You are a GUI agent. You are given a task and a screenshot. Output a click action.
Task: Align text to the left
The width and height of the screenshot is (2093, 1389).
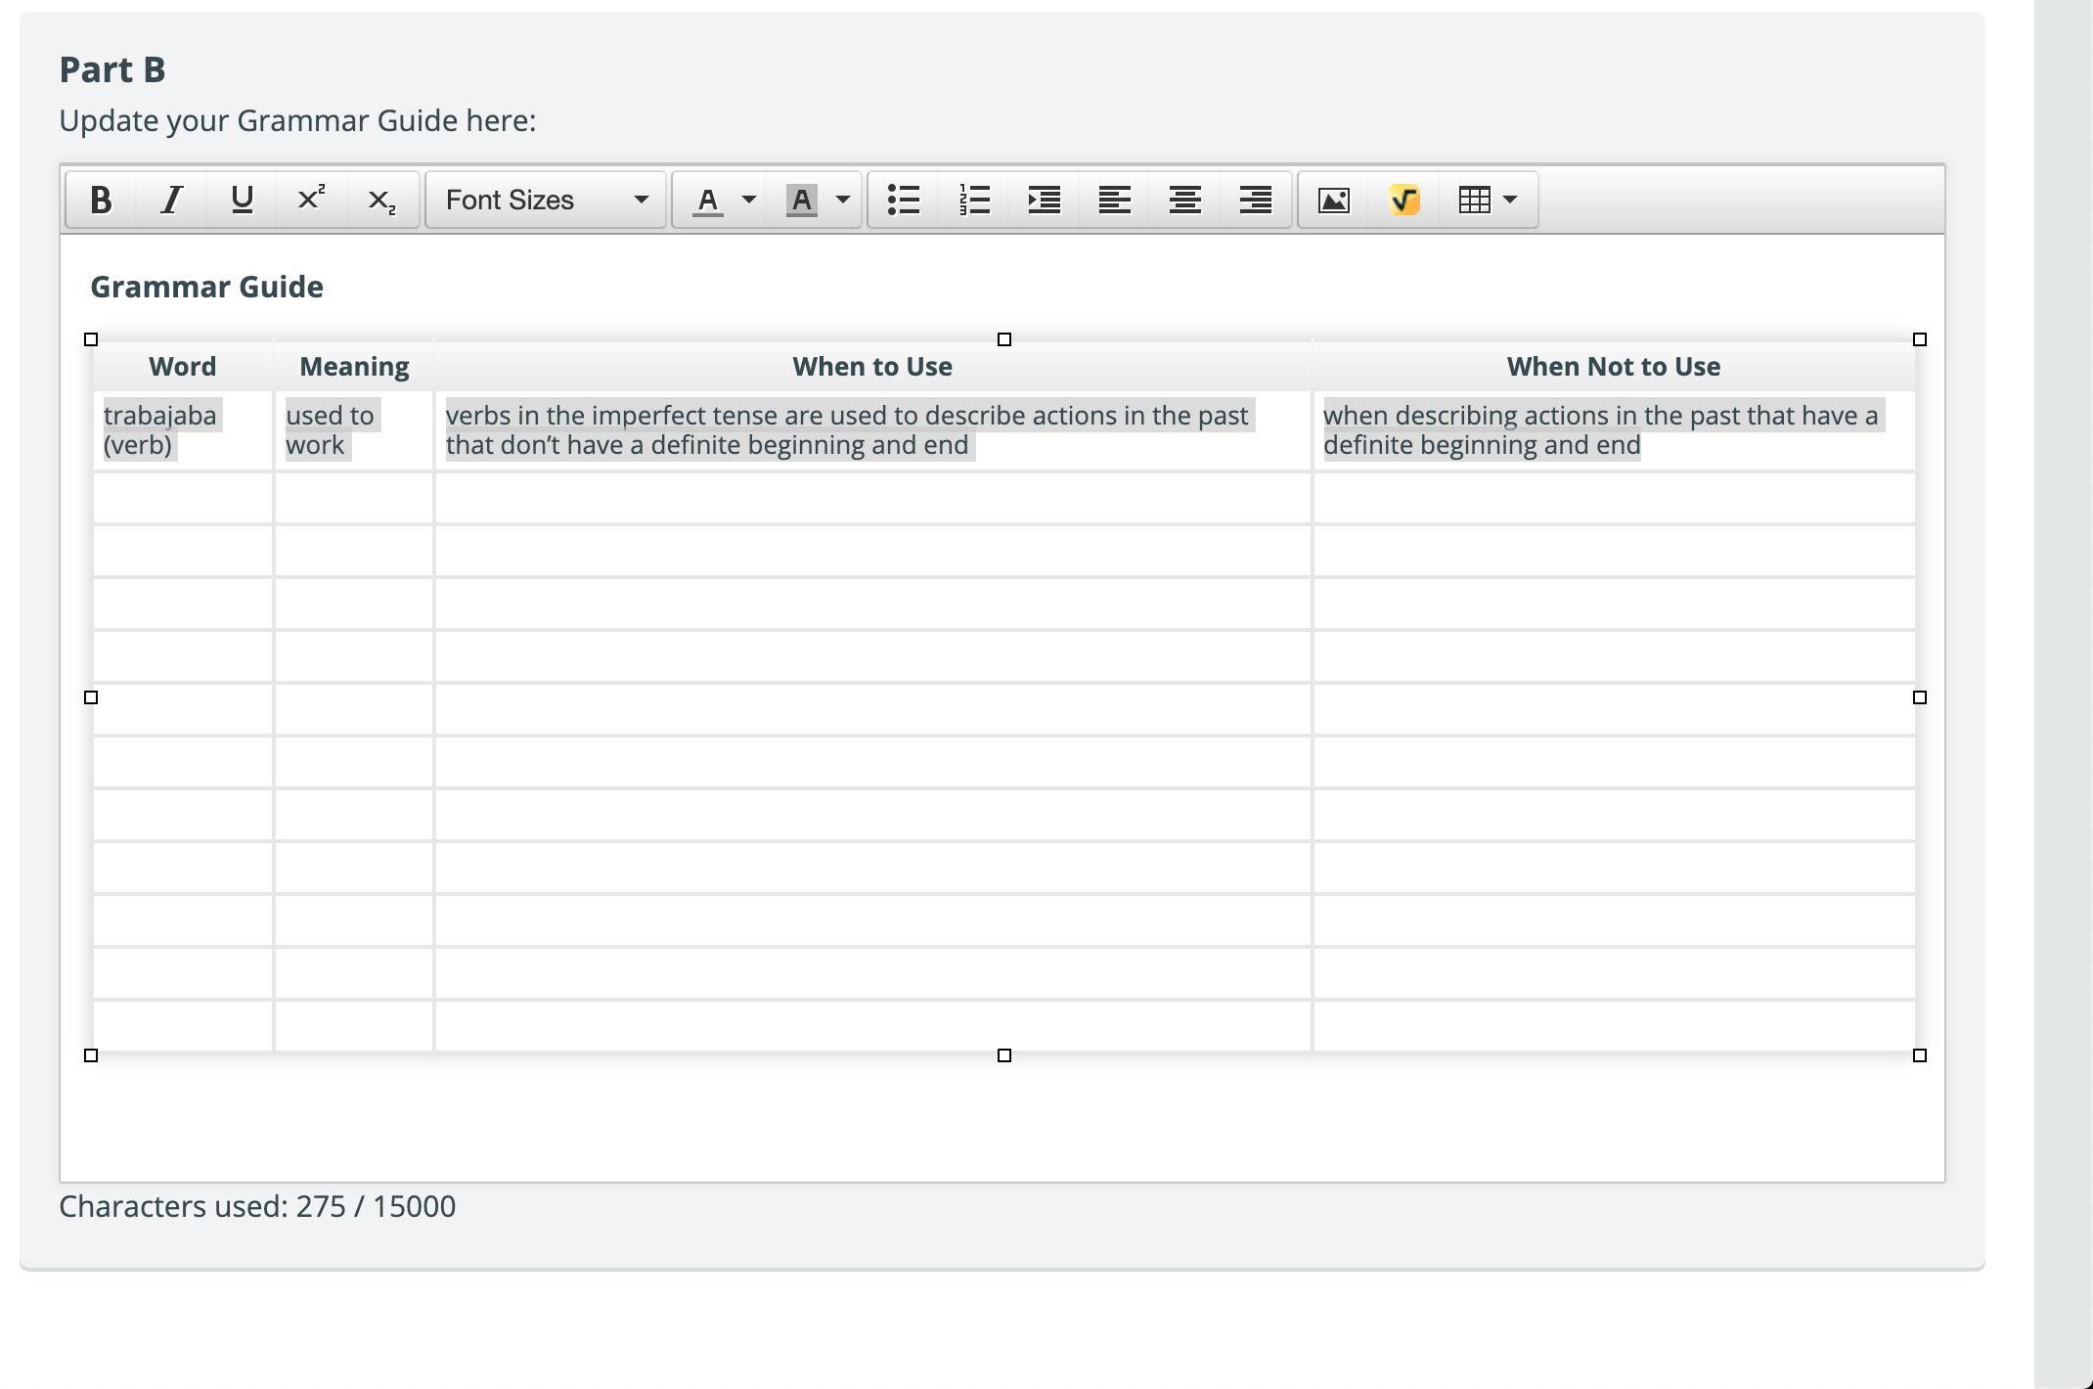tap(1115, 201)
